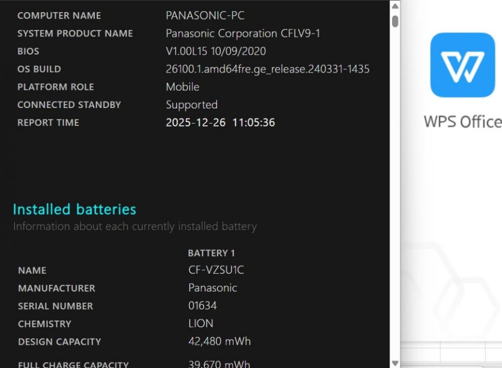This screenshot has height=368, width=502.
Task: Click the vertical scrollbar thumb
Action: pyautogui.click(x=395, y=21)
